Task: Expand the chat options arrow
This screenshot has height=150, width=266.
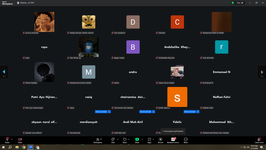Action: coord(118,139)
